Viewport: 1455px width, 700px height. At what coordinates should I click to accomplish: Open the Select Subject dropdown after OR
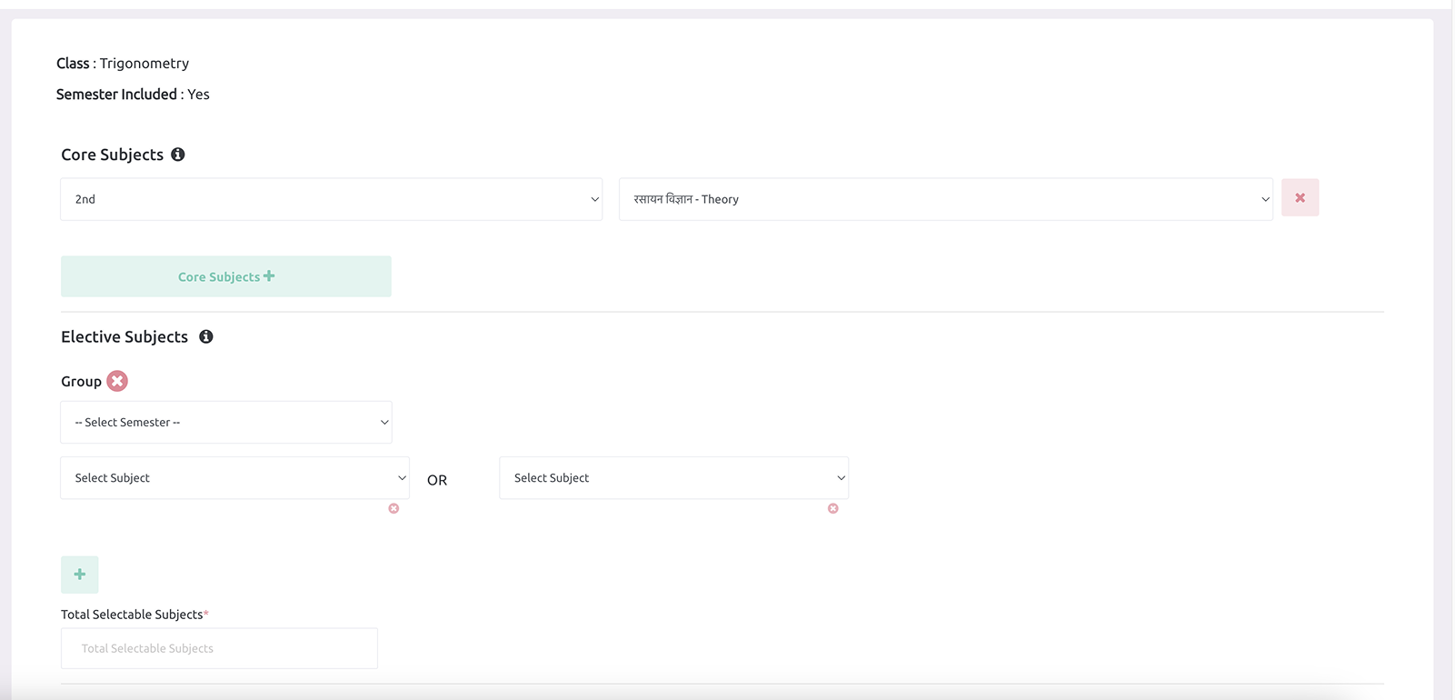tap(673, 478)
